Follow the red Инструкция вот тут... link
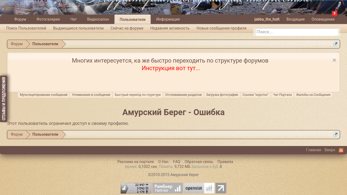Screen dimensions: 347x195 (x=171, y=68)
